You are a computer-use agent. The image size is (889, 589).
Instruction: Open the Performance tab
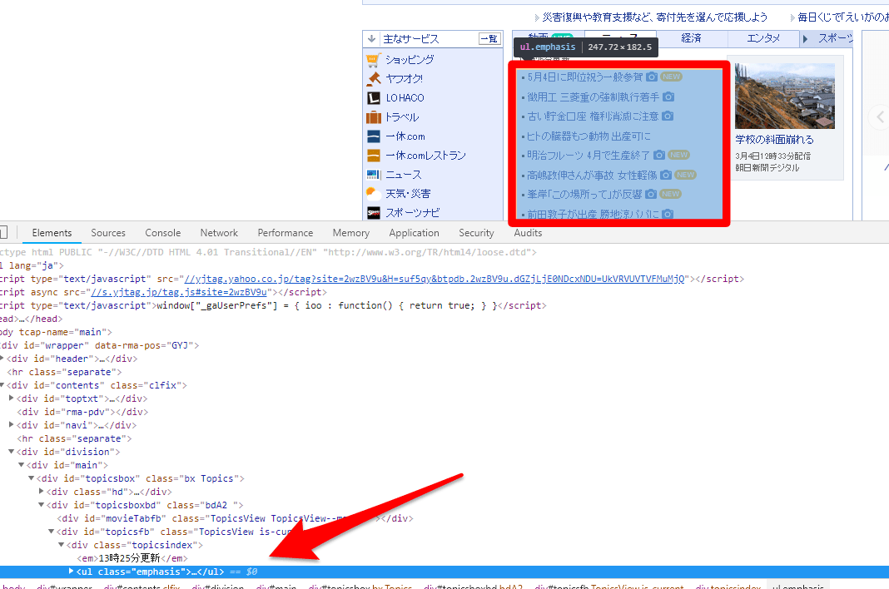[286, 233]
